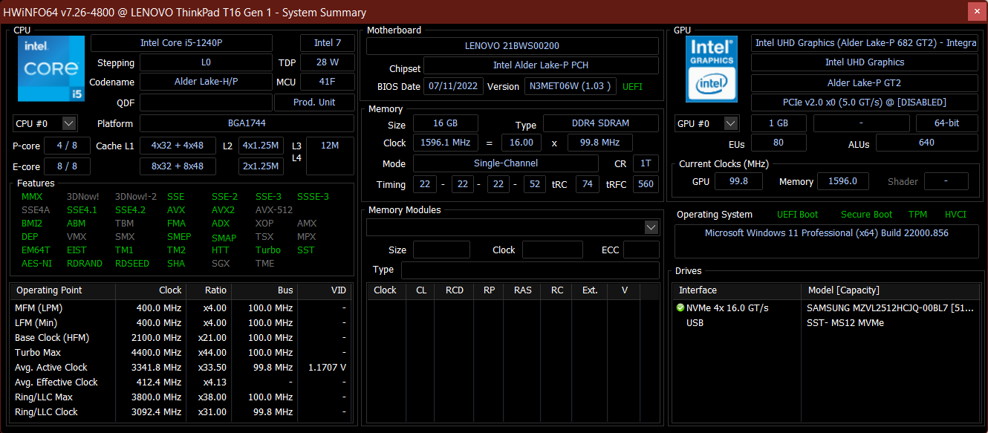Click the memory Type value DDR4 SDRAM
Screen dimensions: 988x433
[601, 123]
